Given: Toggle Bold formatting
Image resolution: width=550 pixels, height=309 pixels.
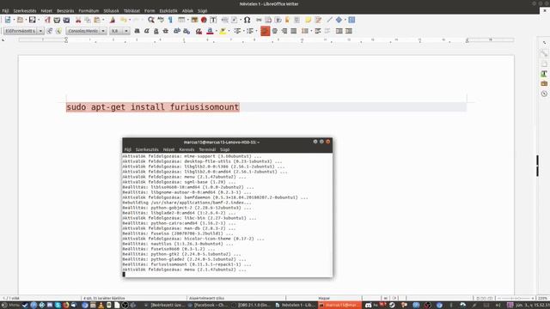Looking at the screenshot, I should 137,31.
